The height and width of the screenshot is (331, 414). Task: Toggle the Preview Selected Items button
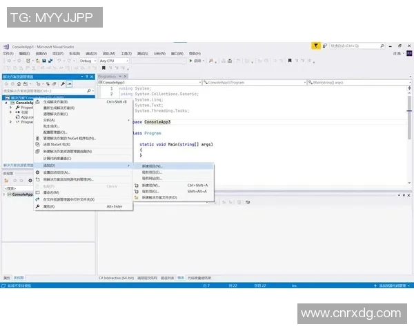coord(70,83)
